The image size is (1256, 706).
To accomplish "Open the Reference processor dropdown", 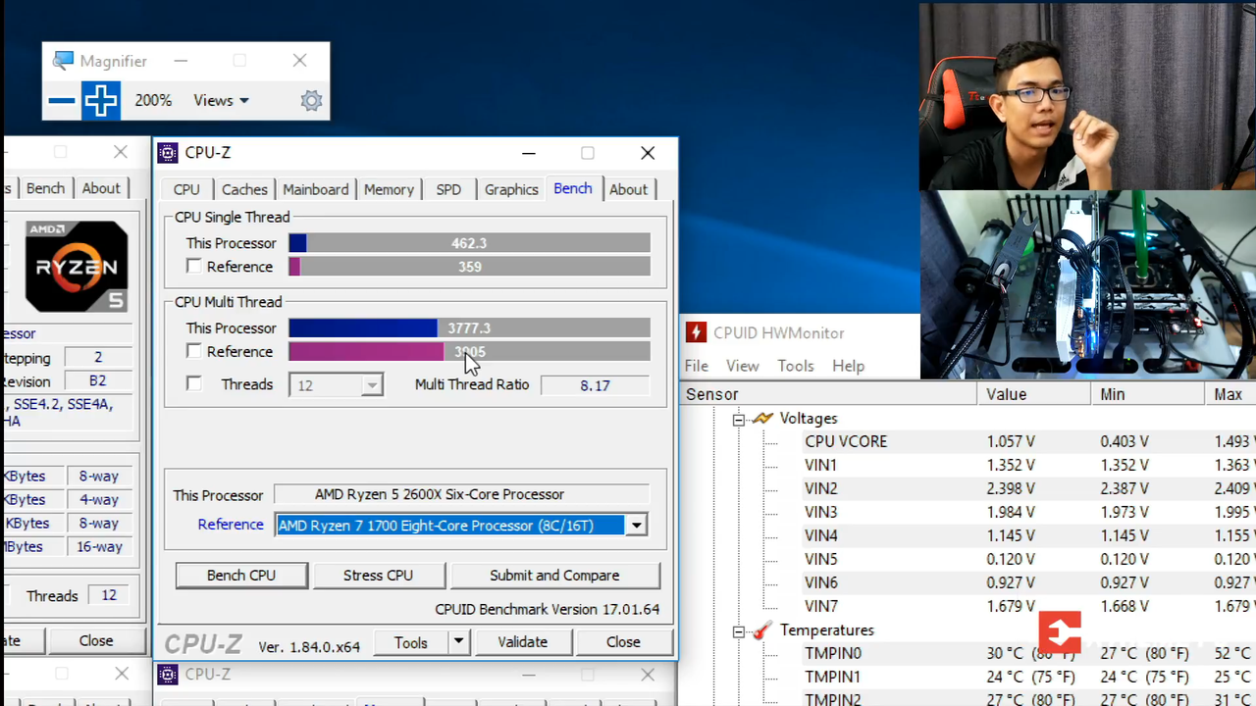I will [x=636, y=526].
